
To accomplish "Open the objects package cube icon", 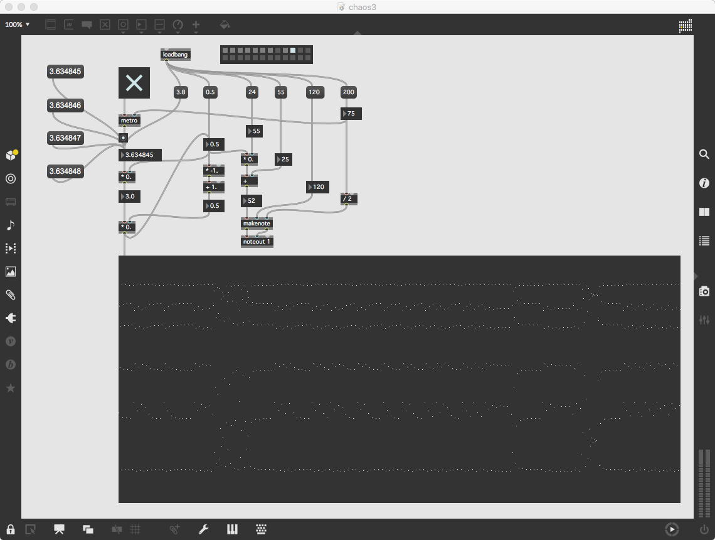I will 11,155.
